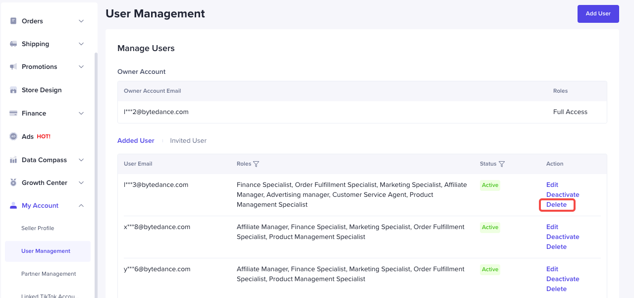This screenshot has width=634, height=298.
Task: Open the Status column filter
Action: (x=502, y=164)
